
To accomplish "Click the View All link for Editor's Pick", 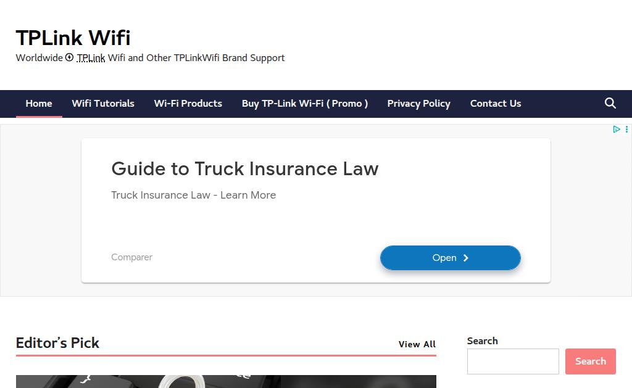I will click(417, 344).
